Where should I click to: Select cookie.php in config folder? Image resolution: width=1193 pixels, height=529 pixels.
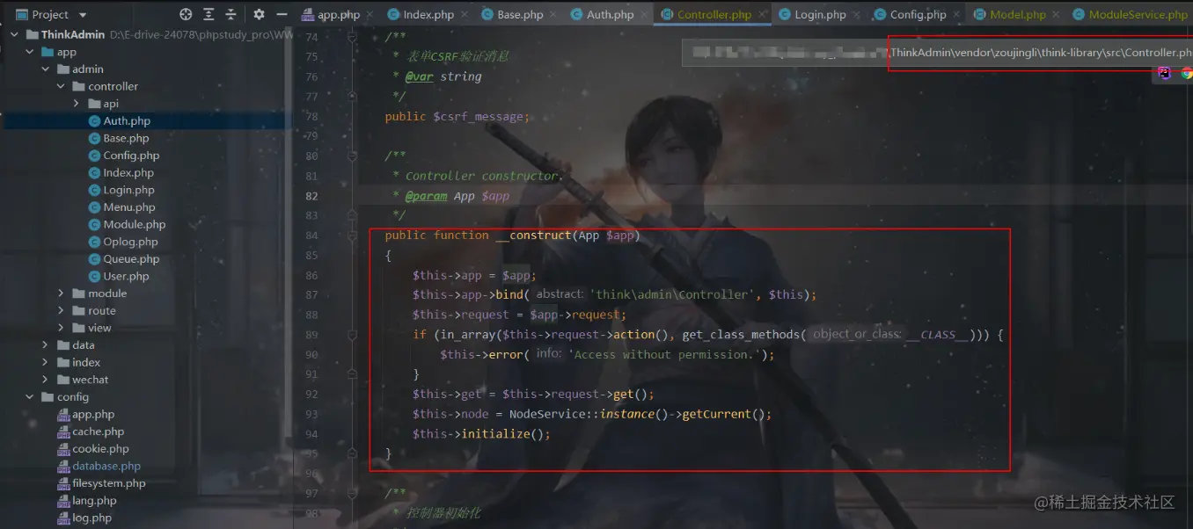100,449
